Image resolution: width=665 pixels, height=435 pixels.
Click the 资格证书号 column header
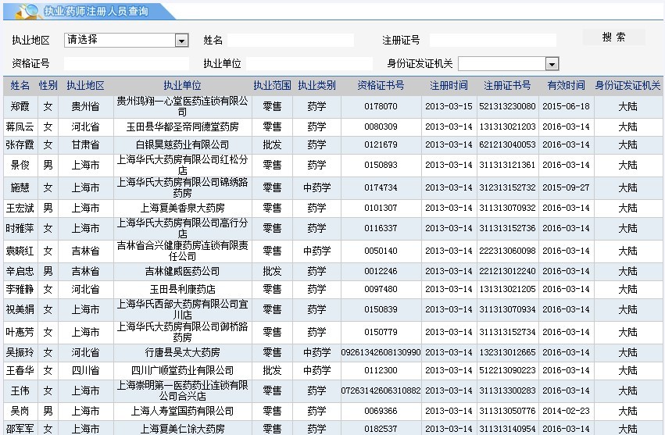(381, 86)
